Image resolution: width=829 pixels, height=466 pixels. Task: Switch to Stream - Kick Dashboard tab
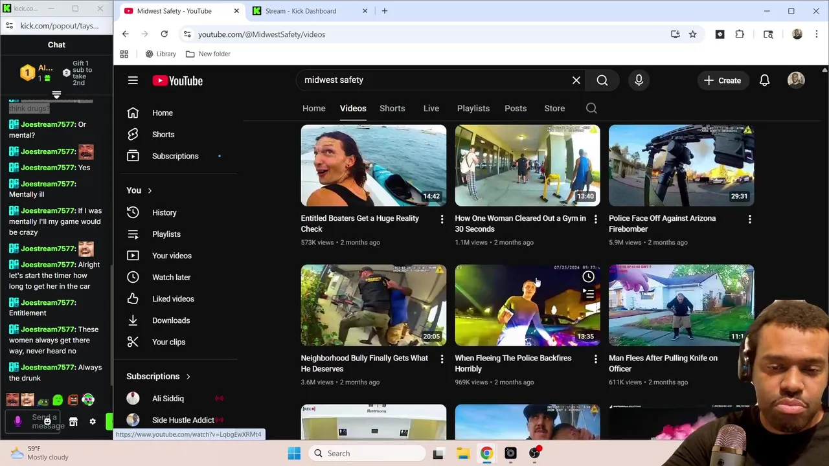coord(309,11)
